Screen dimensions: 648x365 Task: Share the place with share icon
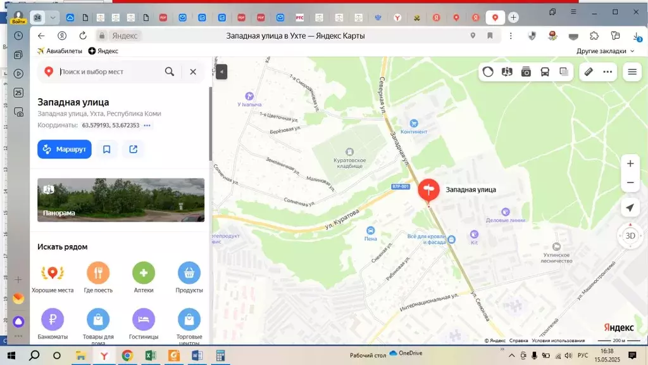coord(134,150)
